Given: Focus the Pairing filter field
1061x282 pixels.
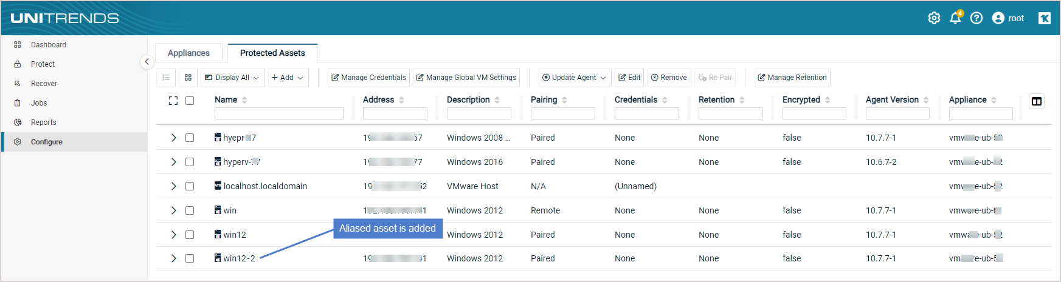Looking at the screenshot, I should 563,113.
